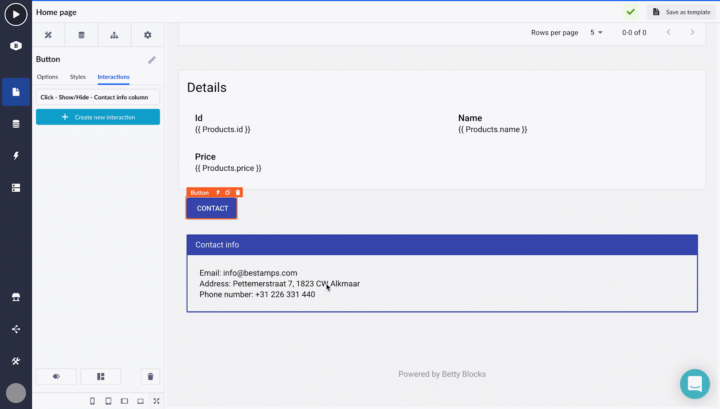Go to the next table page
Screen dimensions: 720x409
coord(693,32)
